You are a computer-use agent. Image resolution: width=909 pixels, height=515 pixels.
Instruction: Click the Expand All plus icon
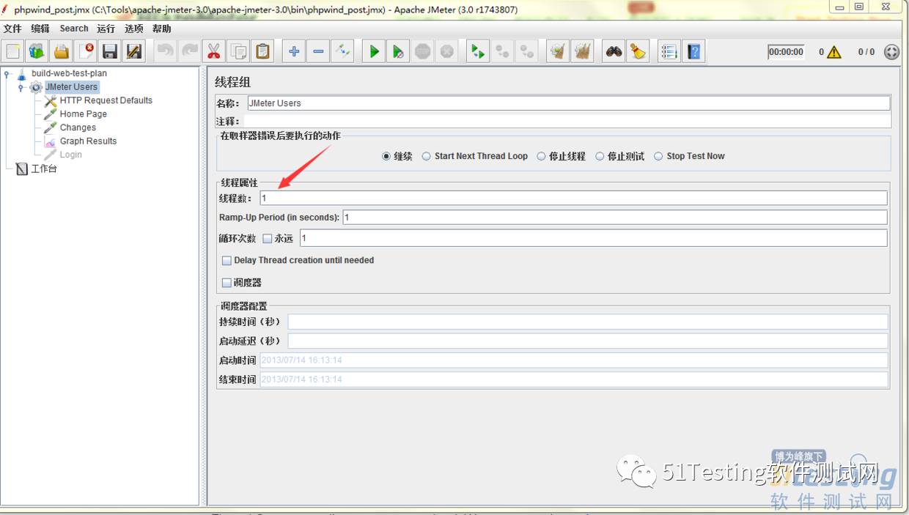coord(294,51)
